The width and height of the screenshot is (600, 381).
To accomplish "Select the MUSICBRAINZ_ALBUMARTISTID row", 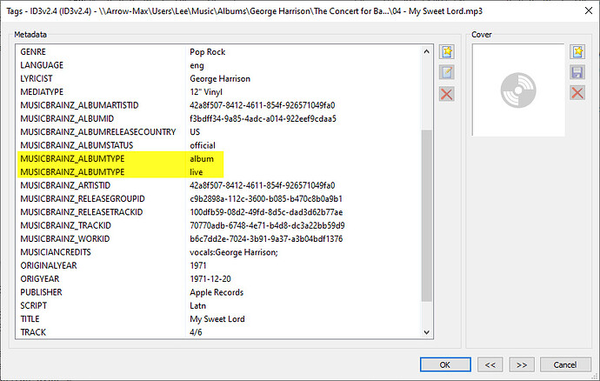I will 218,105.
